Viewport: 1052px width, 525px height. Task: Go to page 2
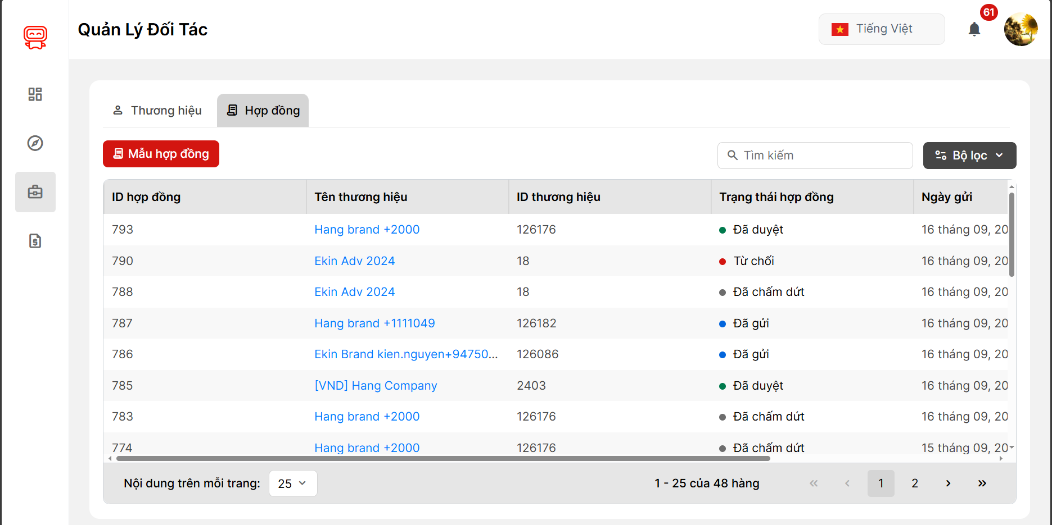(x=915, y=483)
